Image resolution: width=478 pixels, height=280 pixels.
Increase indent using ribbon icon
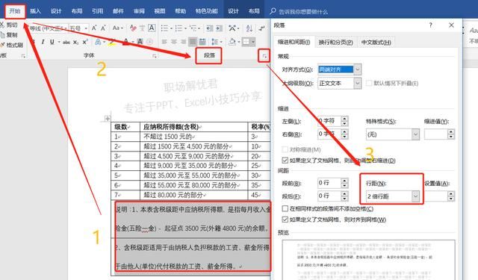pos(219,28)
